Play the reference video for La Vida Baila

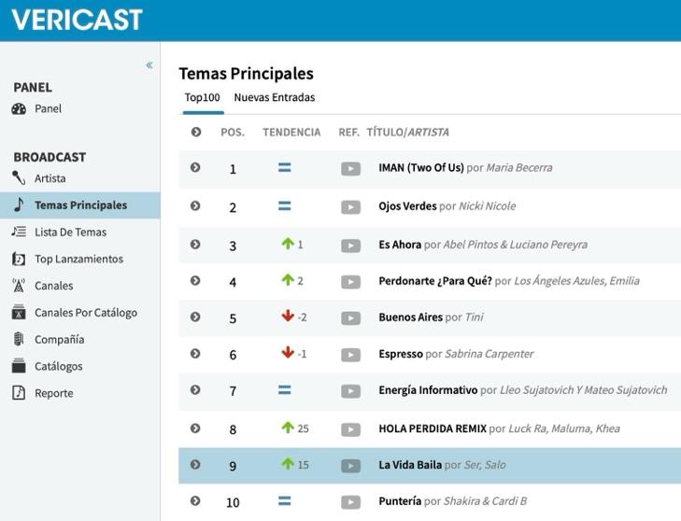tap(350, 466)
